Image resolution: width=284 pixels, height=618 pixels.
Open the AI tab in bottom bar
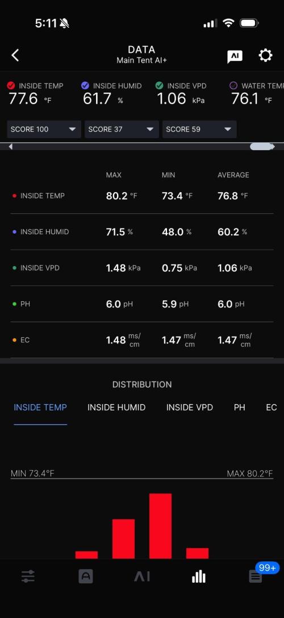[x=142, y=576]
